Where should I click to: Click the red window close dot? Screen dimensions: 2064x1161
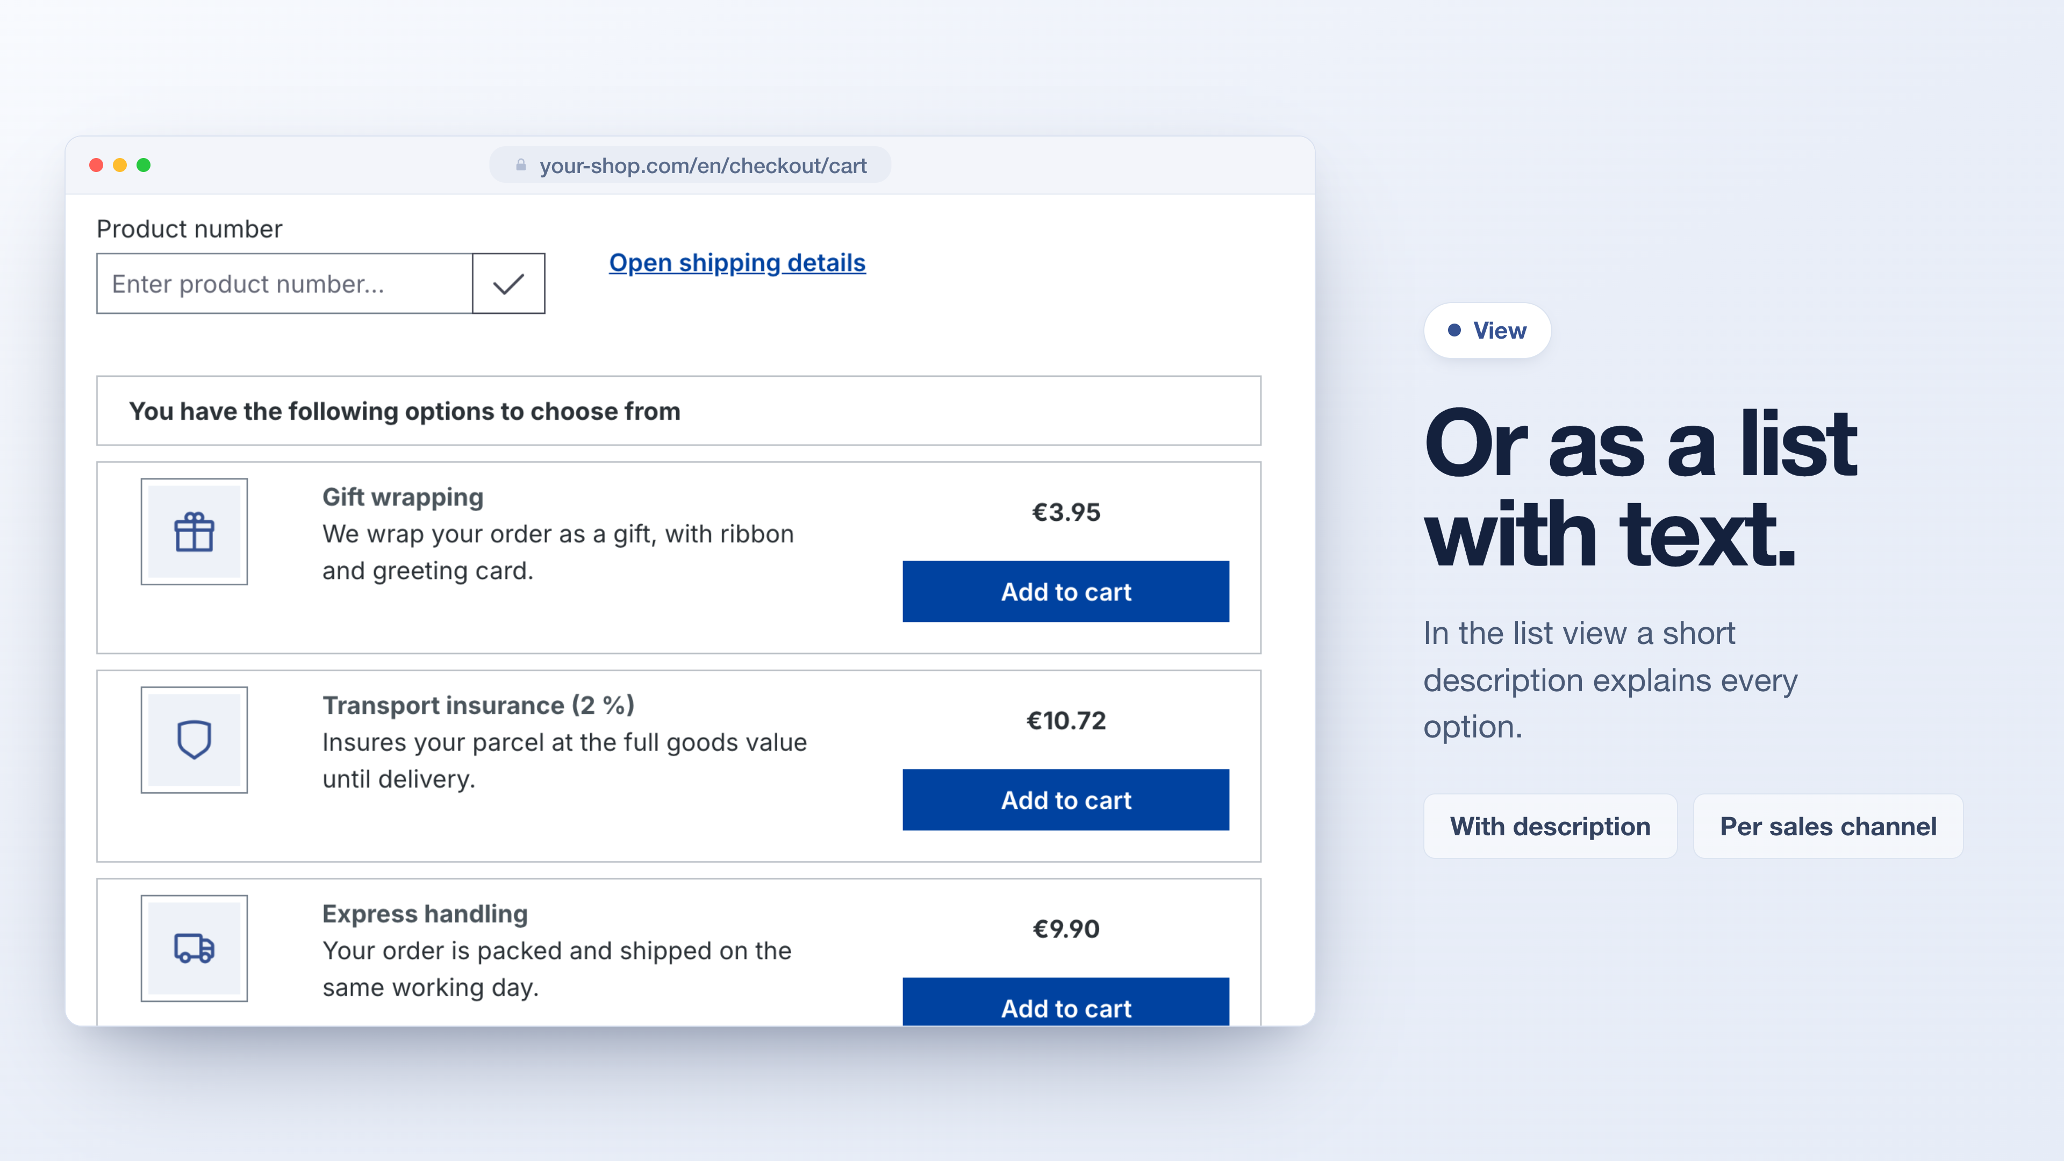[x=96, y=165]
